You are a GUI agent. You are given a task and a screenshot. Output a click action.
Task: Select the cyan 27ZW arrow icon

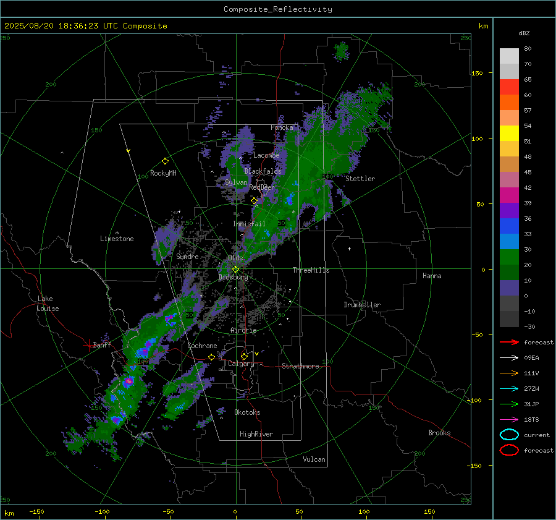509,389
